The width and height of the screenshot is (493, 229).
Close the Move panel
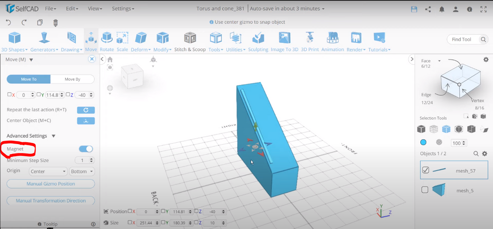[x=92, y=59]
